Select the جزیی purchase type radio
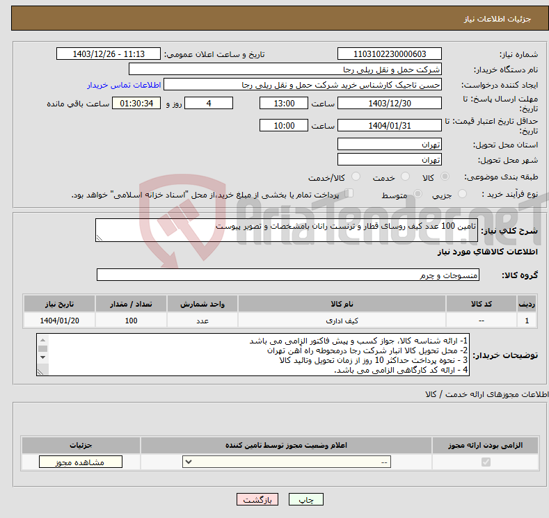 pos(462,194)
